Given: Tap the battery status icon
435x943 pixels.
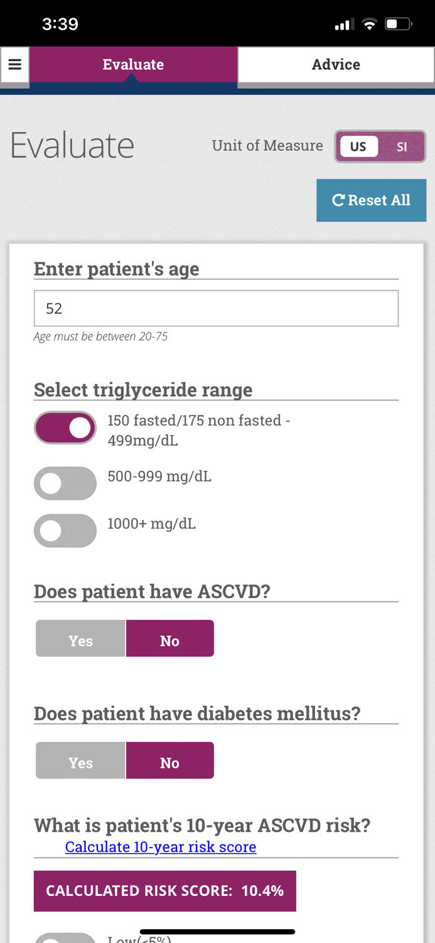Looking at the screenshot, I should click(399, 25).
